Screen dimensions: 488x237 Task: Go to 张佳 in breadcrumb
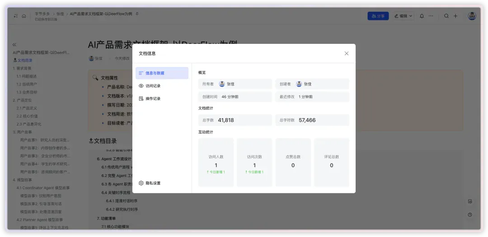click(61, 14)
